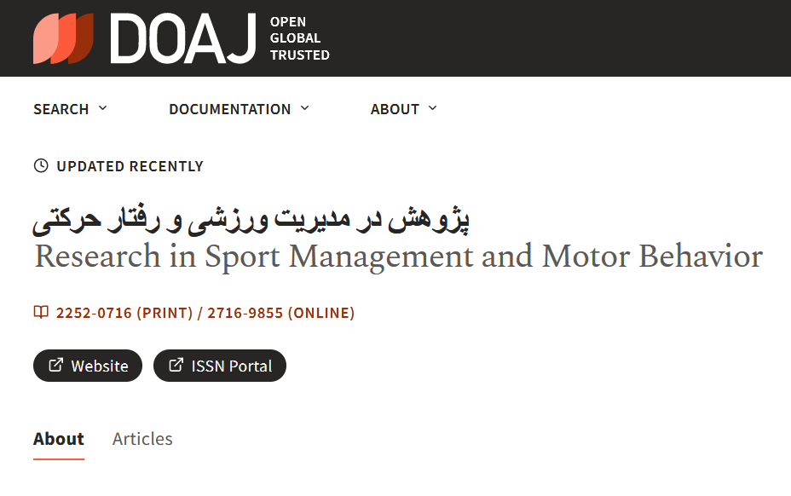Viewport: 791px width, 496px height.
Task: Open the ISSN Portal button
Action: coord(220,366)
